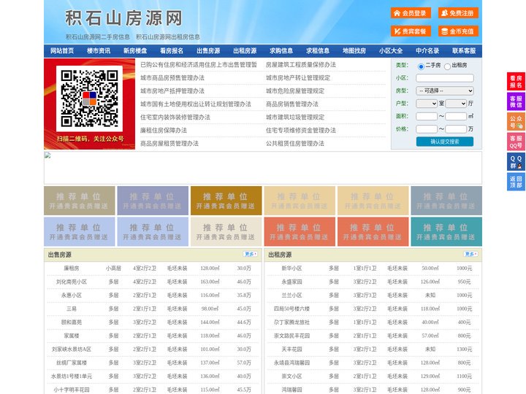Open 新房楼盘 in the nav bar
The width and height of the screenshot is (526, 394).
[135, 51]
